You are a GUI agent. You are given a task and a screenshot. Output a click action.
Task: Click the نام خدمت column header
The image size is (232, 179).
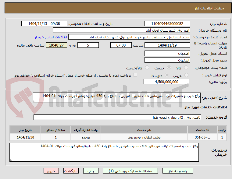[144, 130]
